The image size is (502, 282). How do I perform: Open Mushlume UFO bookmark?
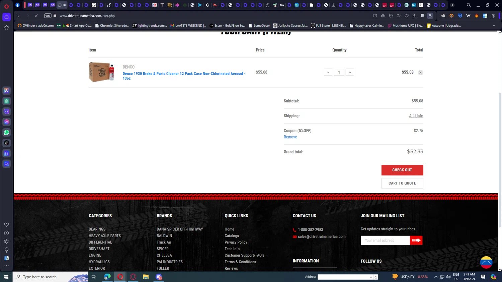tap(405, 25)
